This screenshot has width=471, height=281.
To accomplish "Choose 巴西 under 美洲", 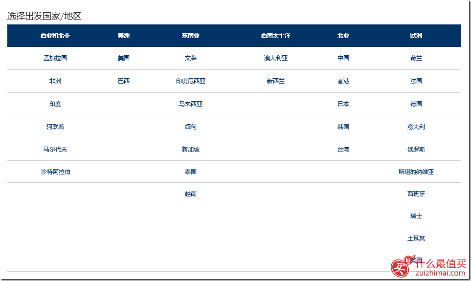I will 124,81.
